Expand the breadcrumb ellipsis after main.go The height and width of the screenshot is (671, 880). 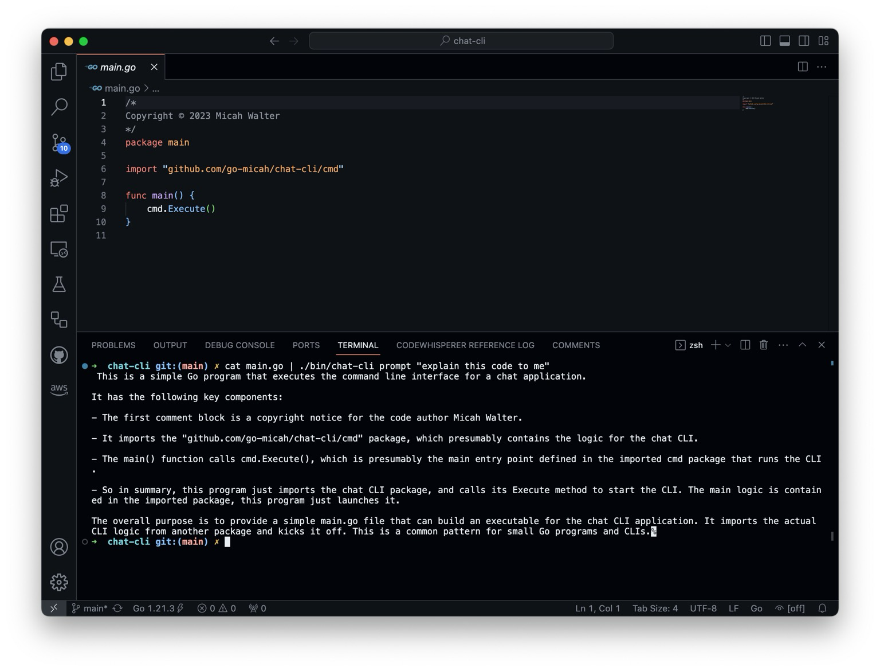coord(156,88)
